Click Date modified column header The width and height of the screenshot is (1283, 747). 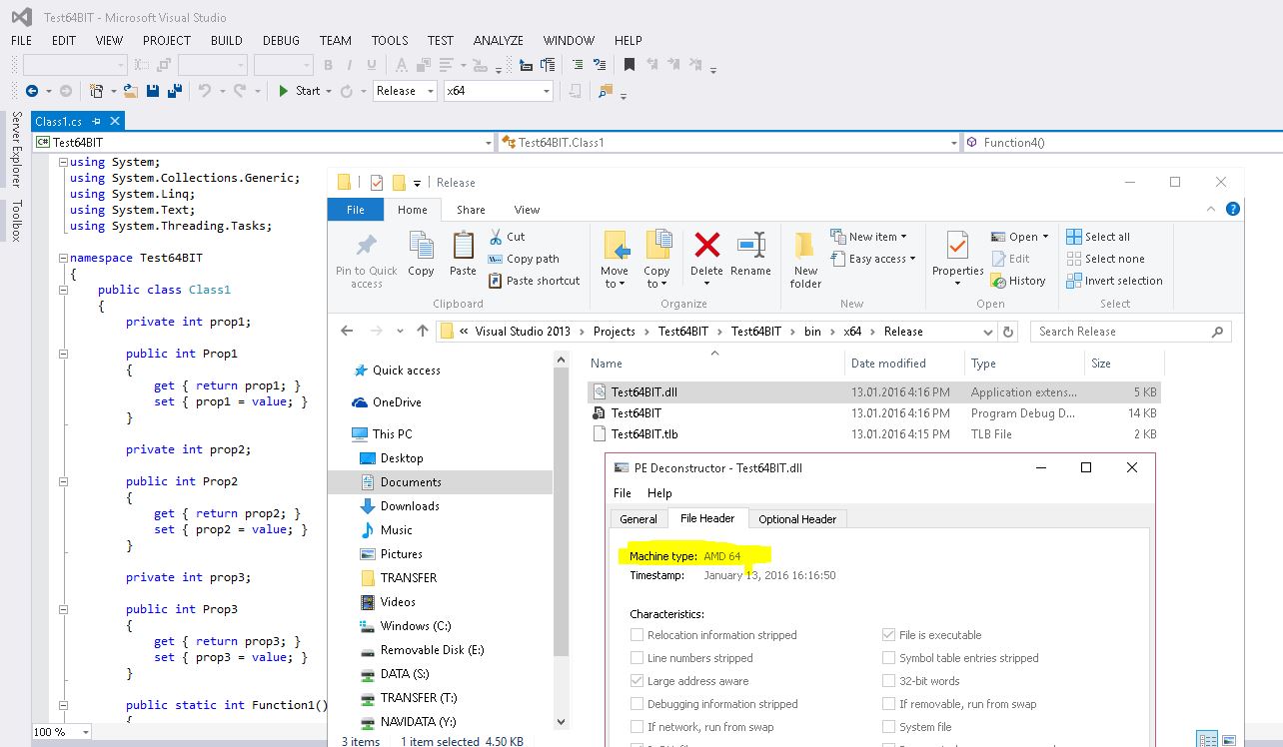coord(904,364)
